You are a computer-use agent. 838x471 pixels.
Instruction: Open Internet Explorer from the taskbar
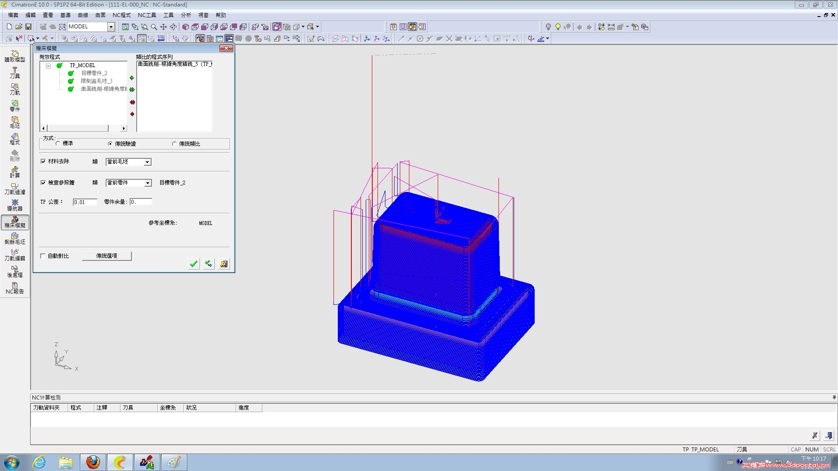pyautogui.click(x=39, y=462)
